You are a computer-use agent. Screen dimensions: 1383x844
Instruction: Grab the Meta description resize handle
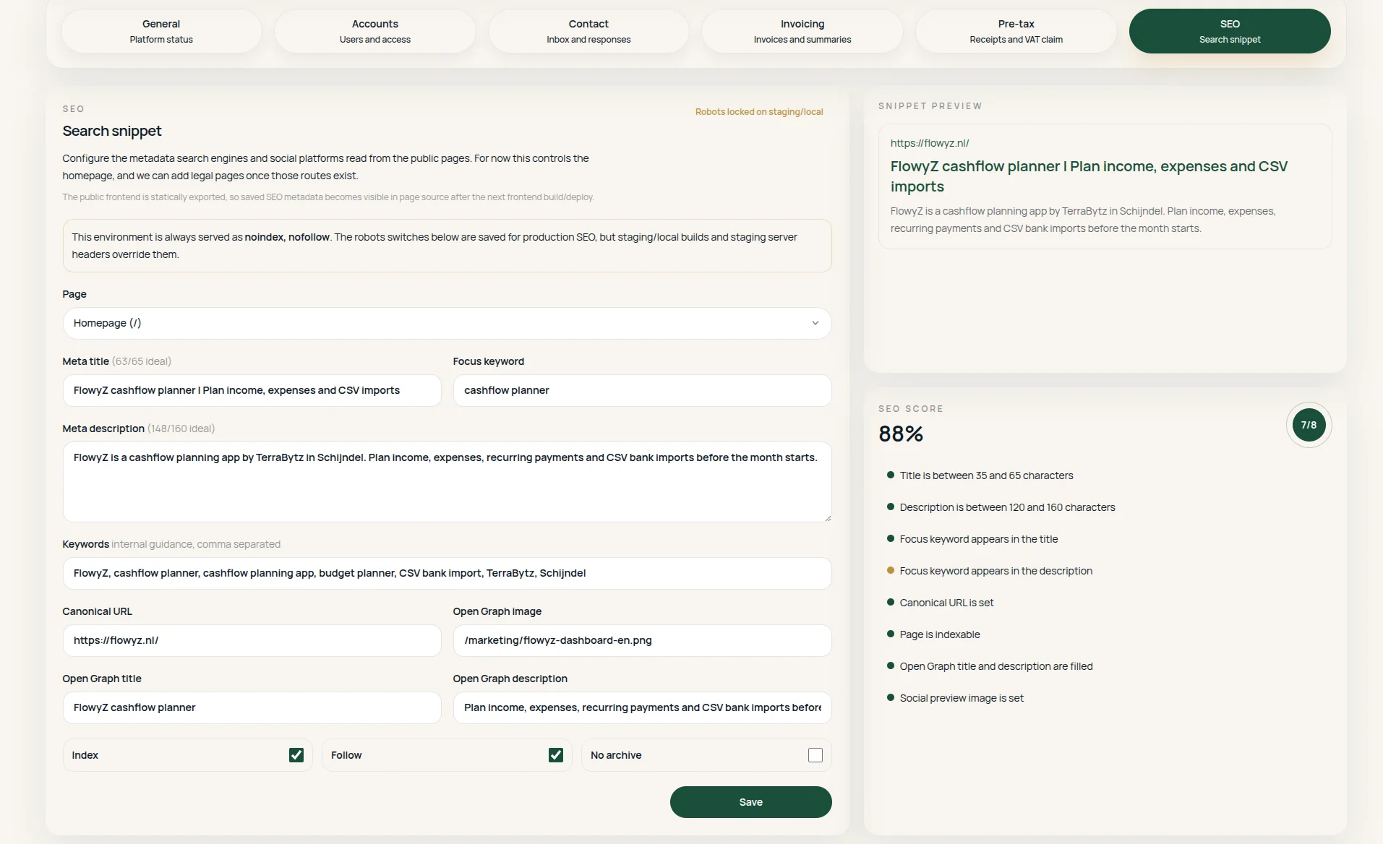827,517
